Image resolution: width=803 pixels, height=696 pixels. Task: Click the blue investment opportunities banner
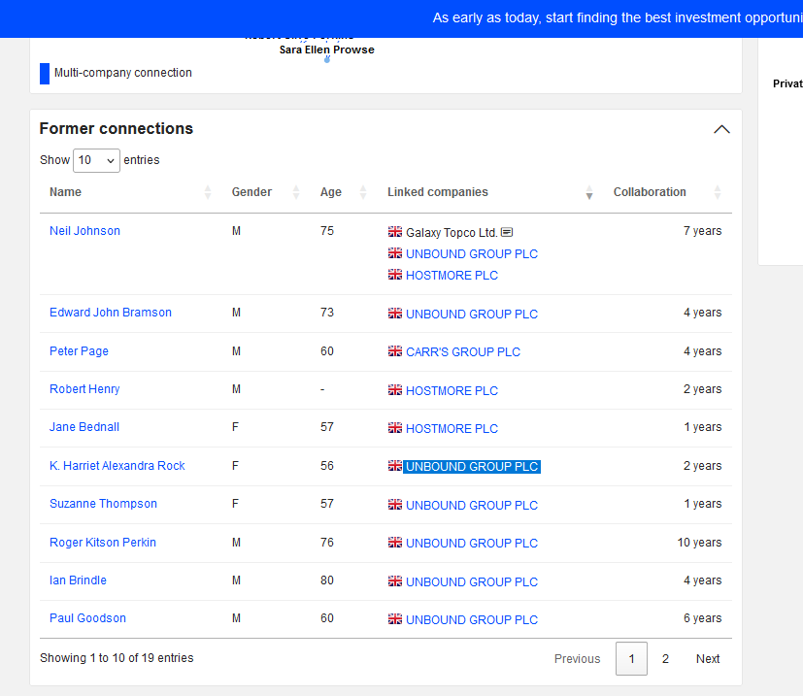coord(402,18)
